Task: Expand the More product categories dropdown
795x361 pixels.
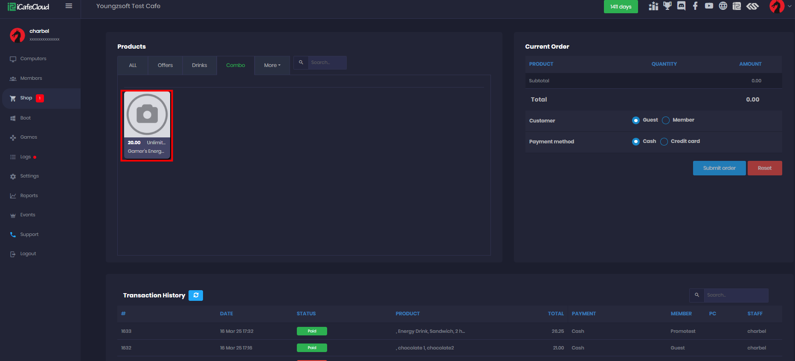Action: pyautogui.click(x=272, y=65)
